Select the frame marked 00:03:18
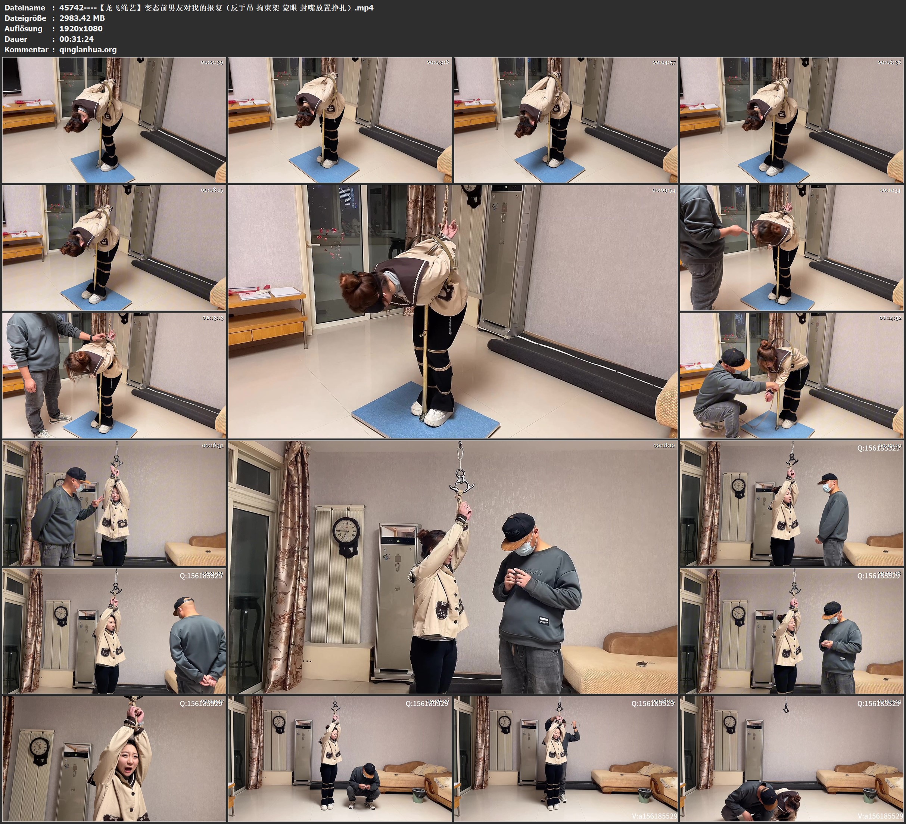This screenshot has width=906, height=824. click(x=340, y=120)
